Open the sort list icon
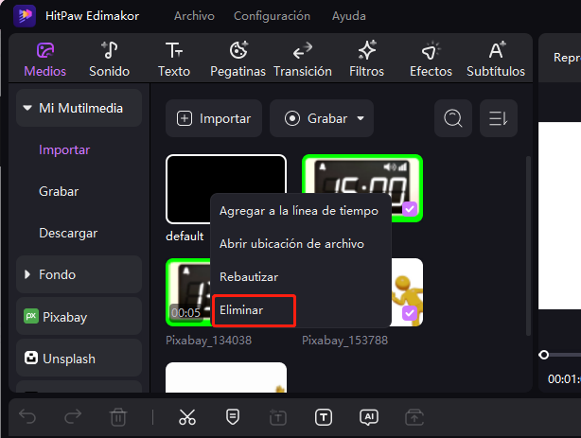Image resolution: width=581 pixels, height=438 pixels. coord(499,118)
